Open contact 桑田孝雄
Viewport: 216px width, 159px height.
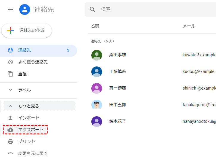[x=118, y=55]
